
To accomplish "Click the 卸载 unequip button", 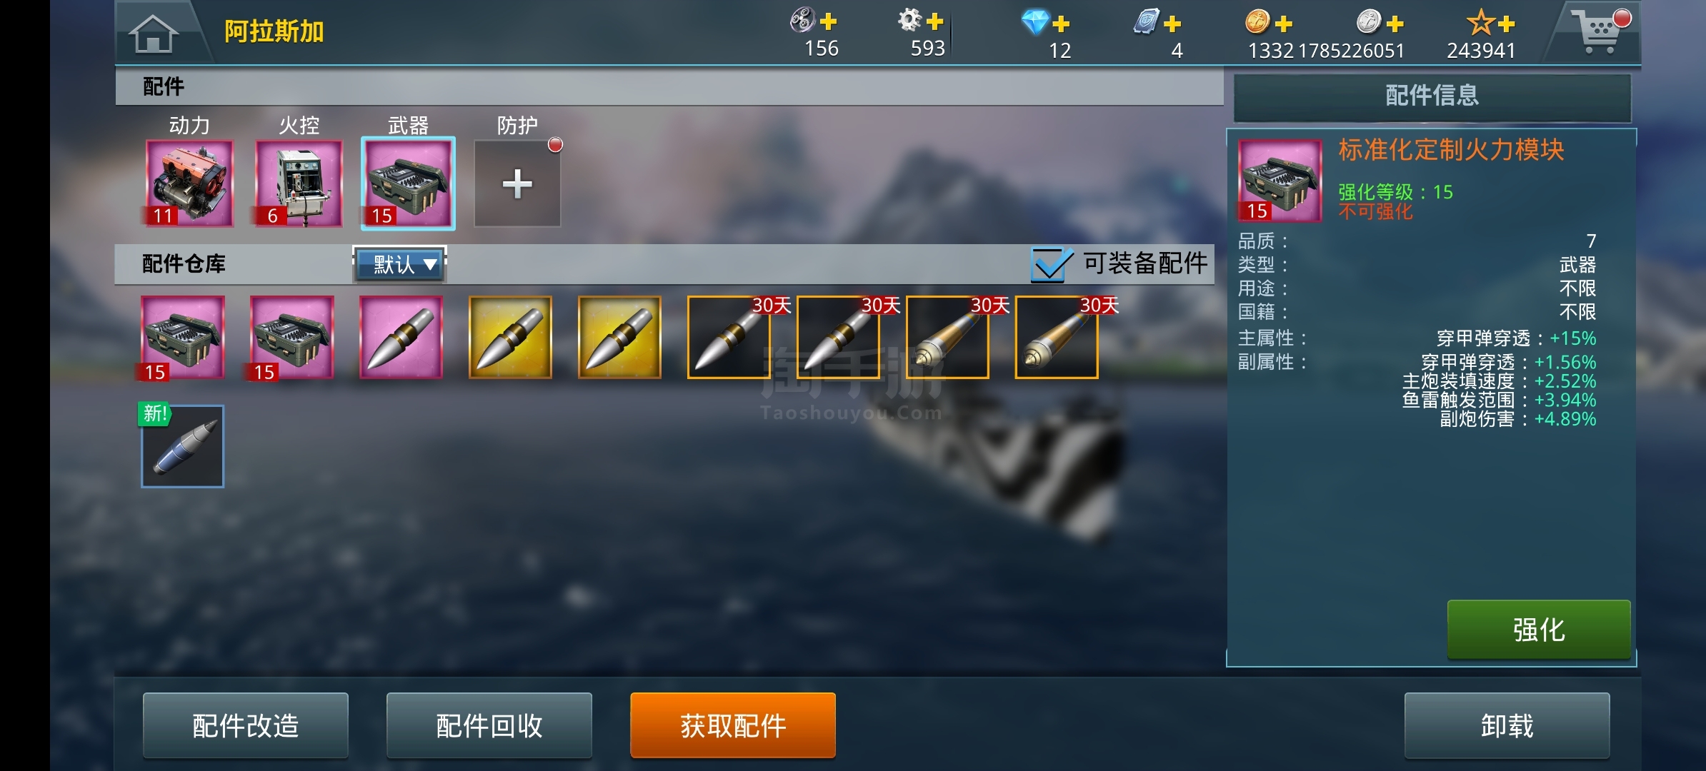I will click(1507, 725).
